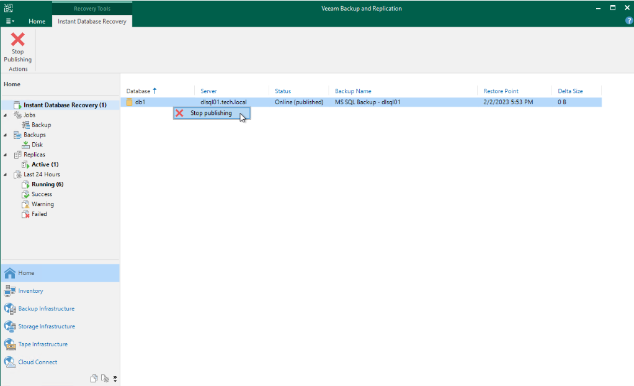Click the Stop Publishing ribbon button

pos(18,48)
